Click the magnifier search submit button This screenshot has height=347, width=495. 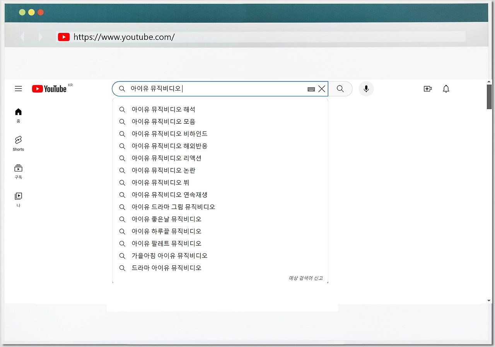click(340, 89)
